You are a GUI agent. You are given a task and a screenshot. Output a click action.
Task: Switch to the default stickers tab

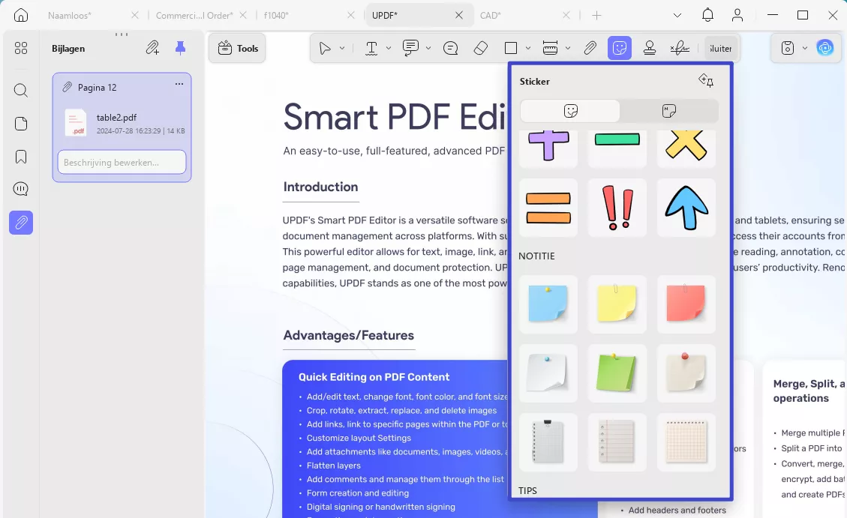click(570, 111)
